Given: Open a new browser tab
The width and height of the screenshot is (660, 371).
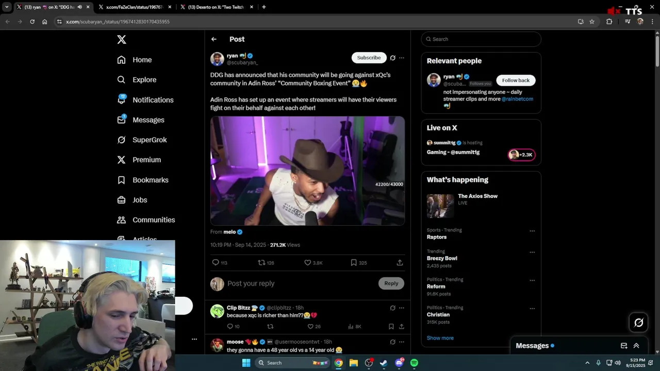Looking at the screenshot, I should 264,7.
